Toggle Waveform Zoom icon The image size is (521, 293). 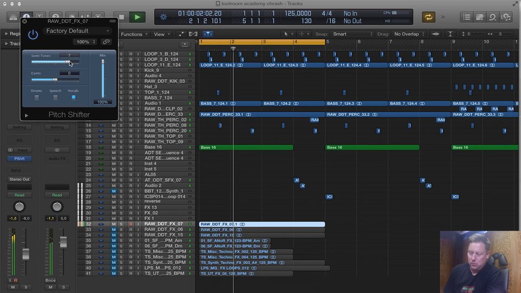point(435,34)
